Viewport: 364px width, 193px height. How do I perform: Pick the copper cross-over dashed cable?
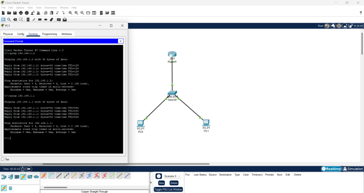click(x=66, y=176)
